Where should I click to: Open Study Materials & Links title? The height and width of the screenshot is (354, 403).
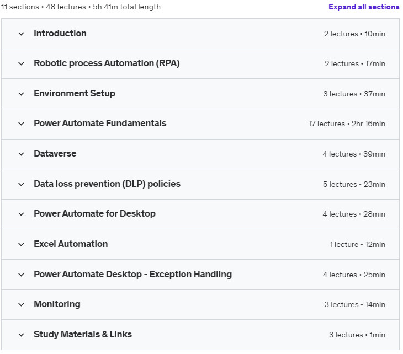point(83,334)
